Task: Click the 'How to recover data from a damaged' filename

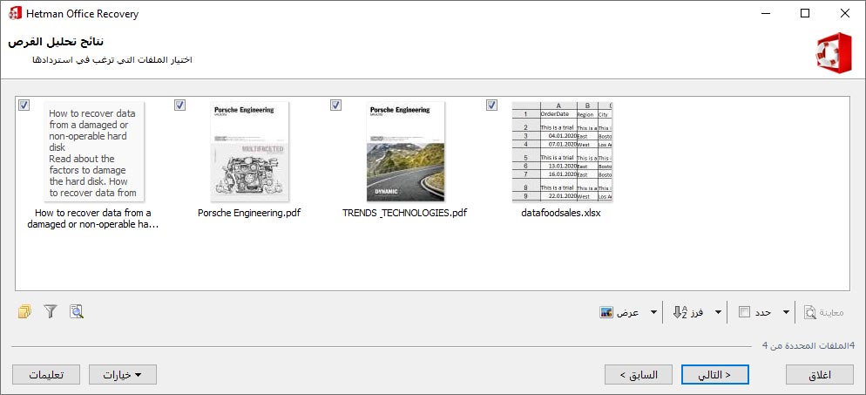Action: (92, 219)
